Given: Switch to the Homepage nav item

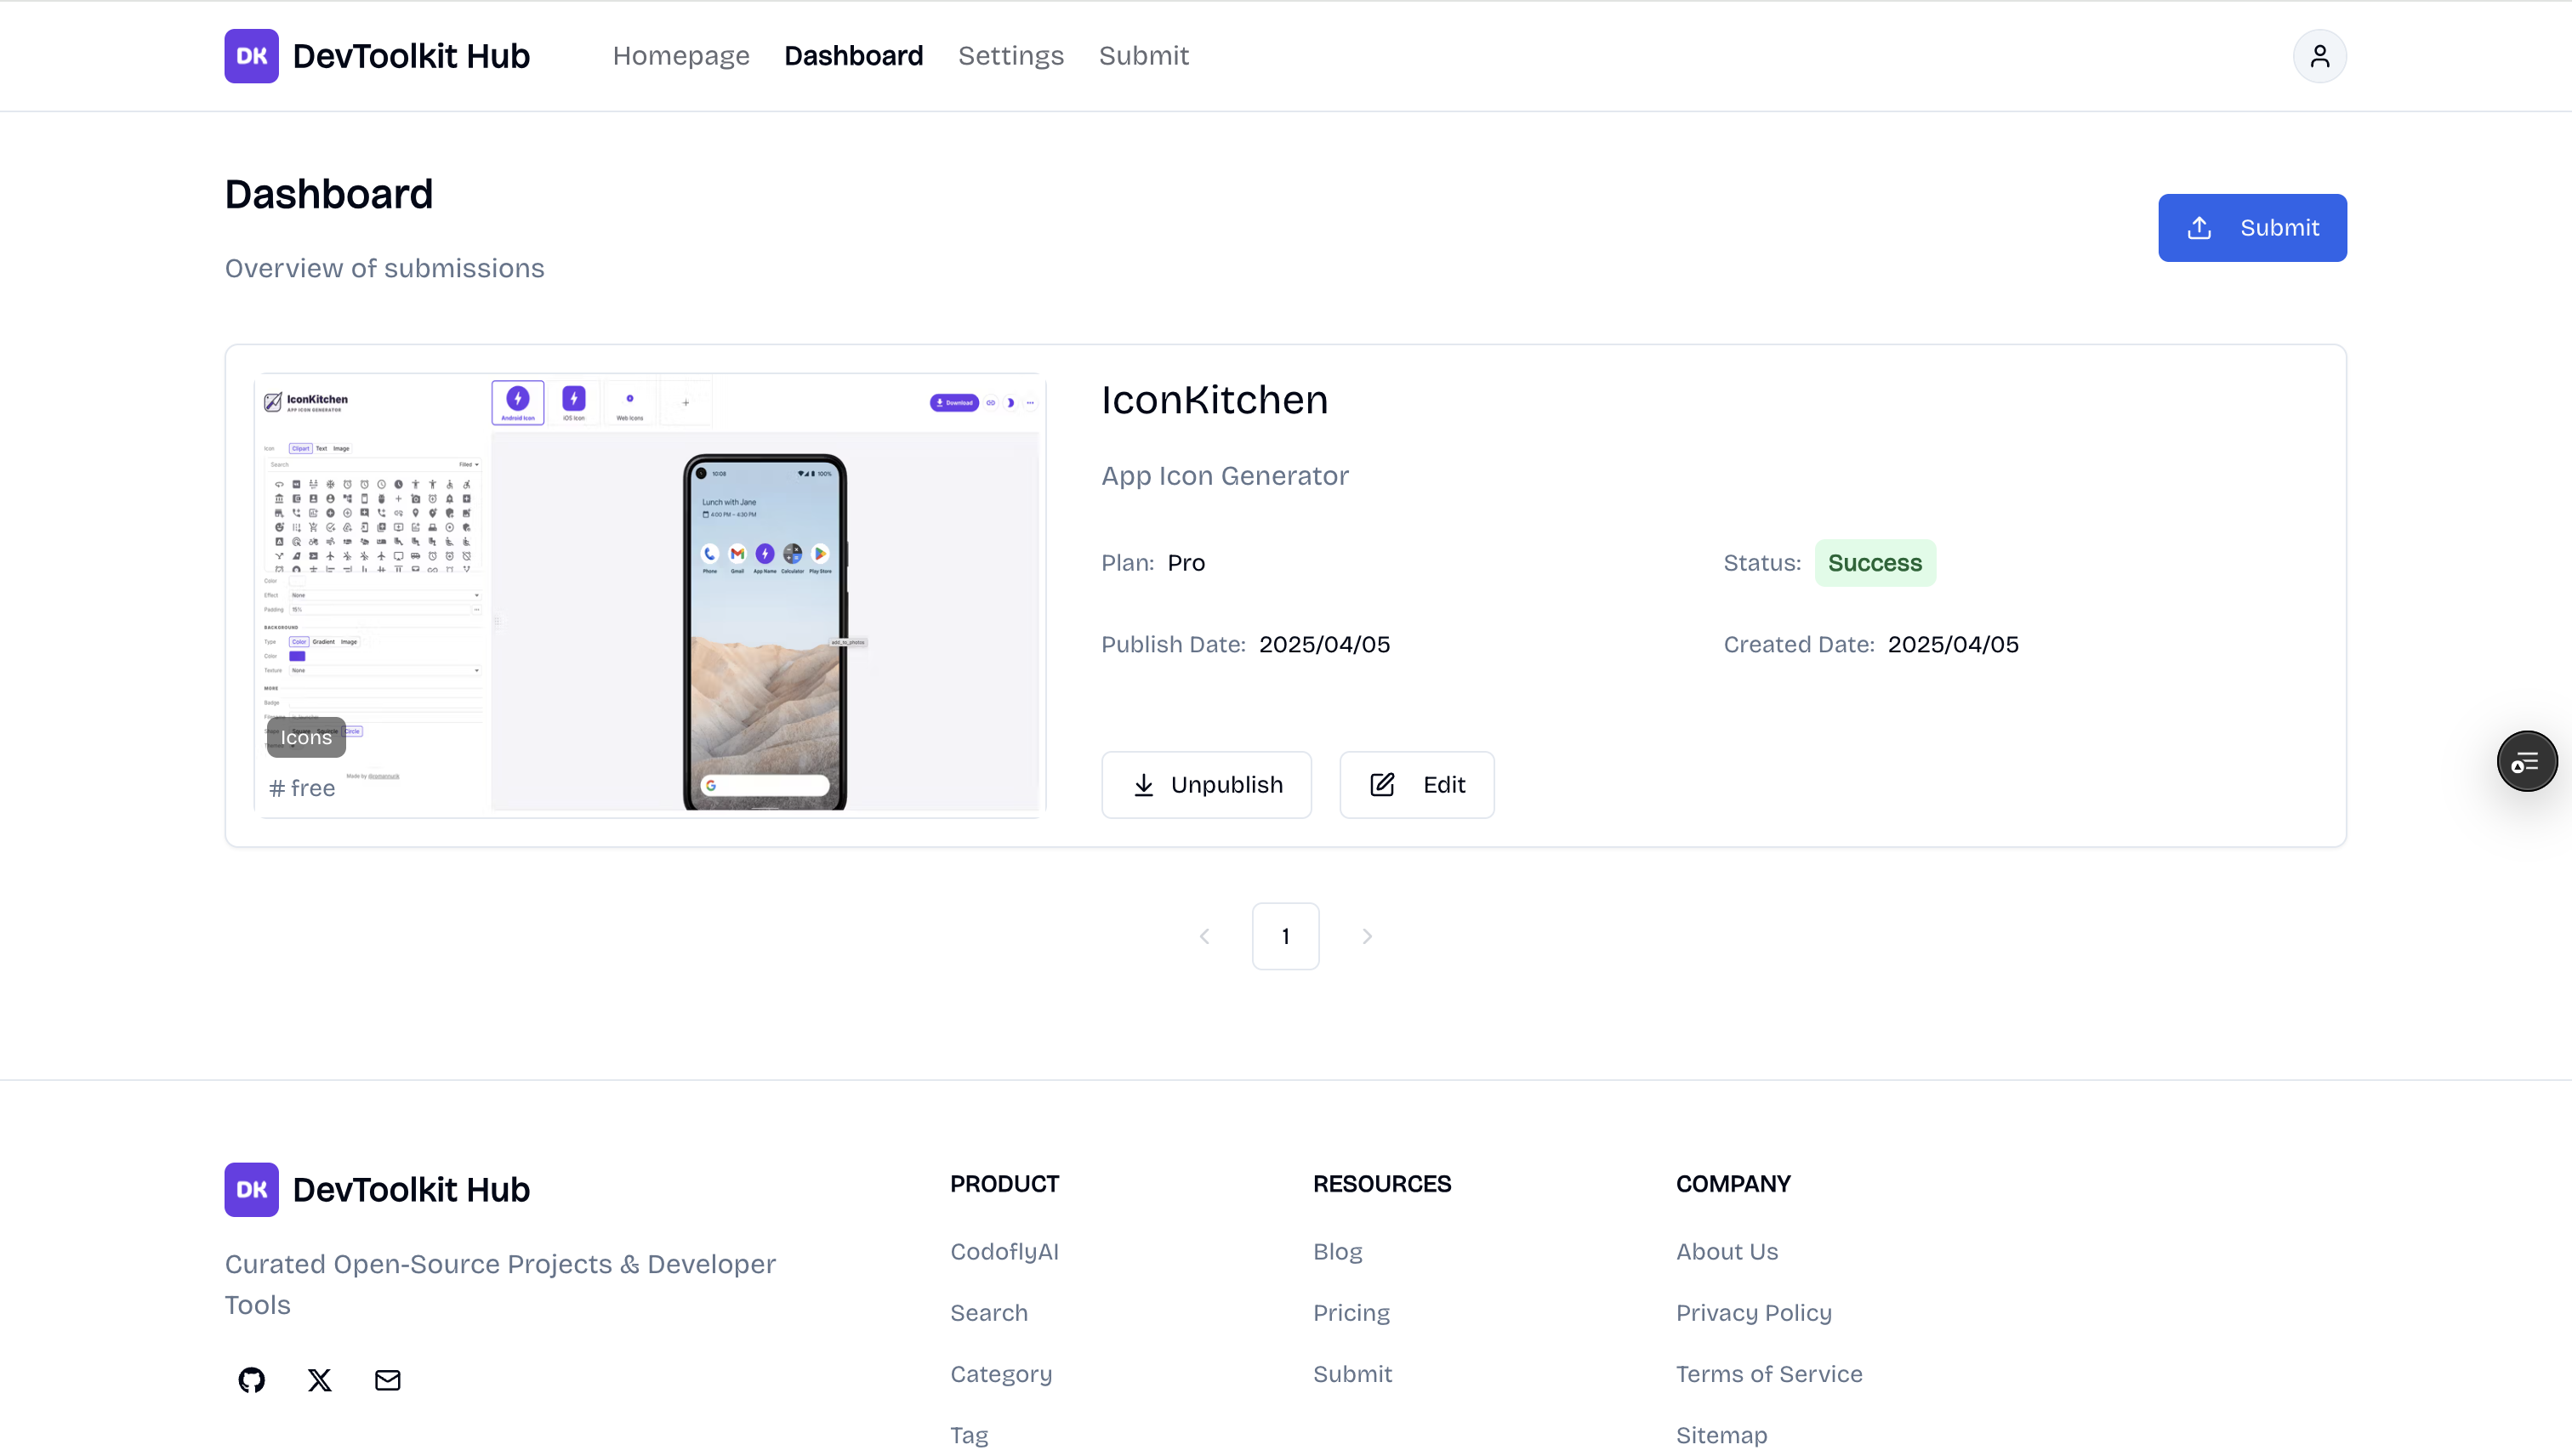Looking at the screenshot, I should [x=681, y=56].
